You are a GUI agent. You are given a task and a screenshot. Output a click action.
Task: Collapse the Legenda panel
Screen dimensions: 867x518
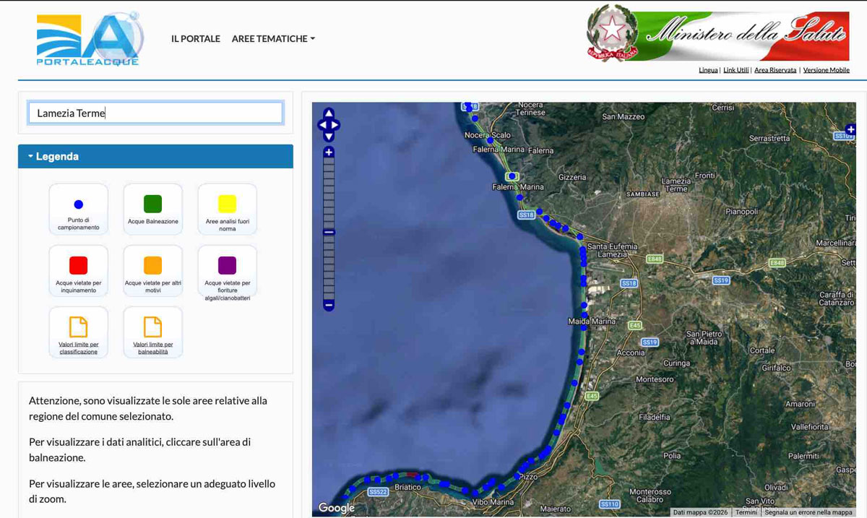click(x=155, y=156)
